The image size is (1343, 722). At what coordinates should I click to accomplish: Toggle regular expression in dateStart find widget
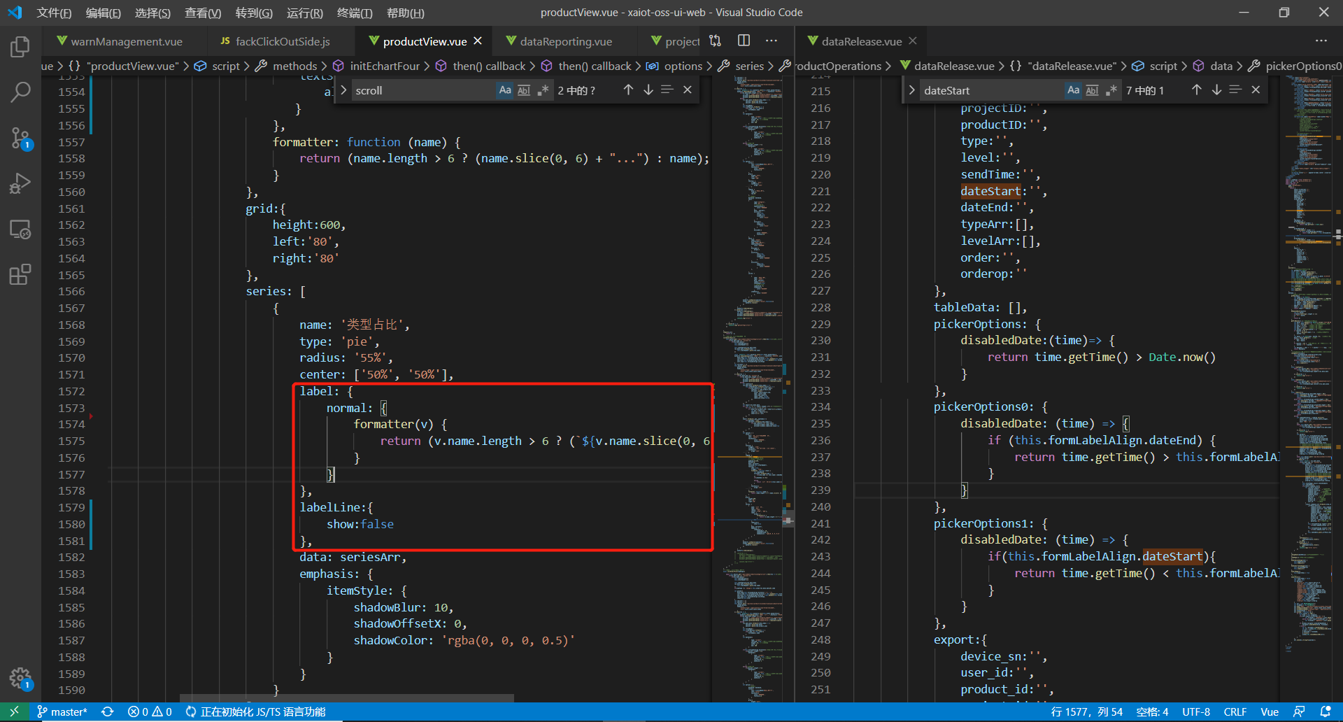click(x=1111, y=90)
